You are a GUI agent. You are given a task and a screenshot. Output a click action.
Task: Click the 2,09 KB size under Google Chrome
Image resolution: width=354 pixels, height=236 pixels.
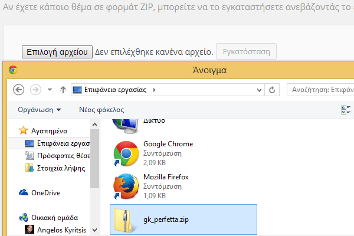[155, 163]
